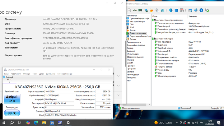Select DMI in AIDA64 tree
224x126 pixels.
pos(132,25)
